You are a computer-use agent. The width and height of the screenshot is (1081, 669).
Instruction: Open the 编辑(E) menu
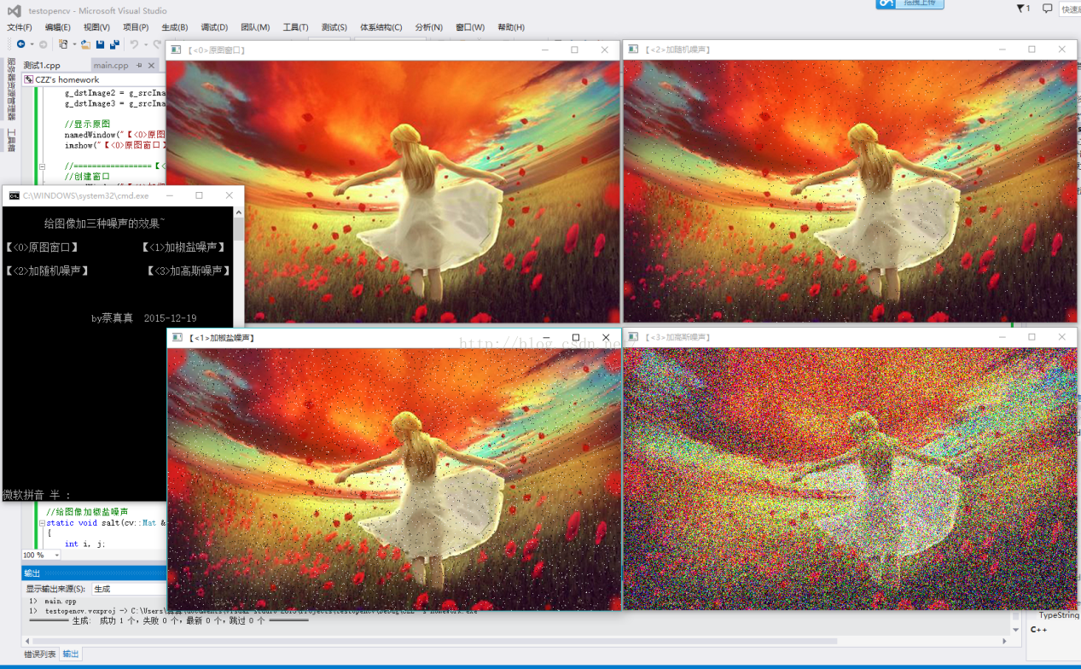coord(58,27)
